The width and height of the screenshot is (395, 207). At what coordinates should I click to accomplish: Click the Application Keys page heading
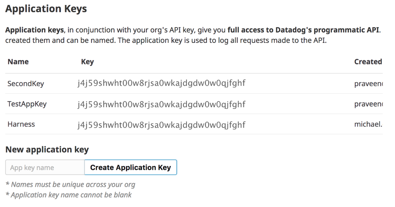tap(46, 9)
